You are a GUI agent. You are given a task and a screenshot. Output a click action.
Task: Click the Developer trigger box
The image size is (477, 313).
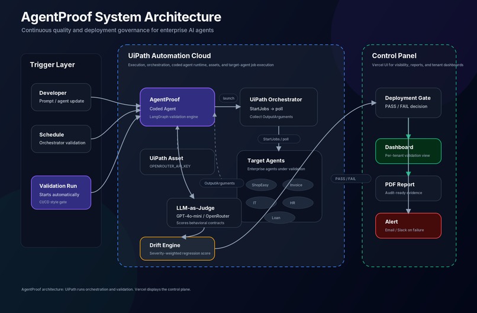click(x=61, y=97)
